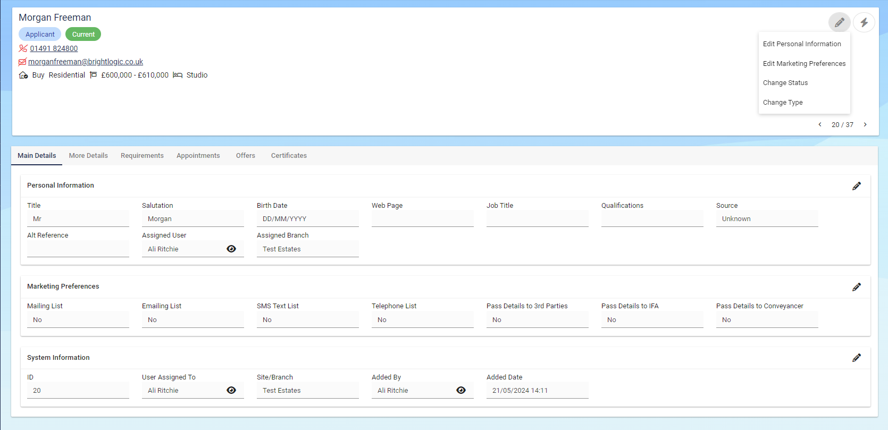The width and height of the screenshot is (888, 430).
Task: Click the SMS Text List value field
Action: [308, 320]
